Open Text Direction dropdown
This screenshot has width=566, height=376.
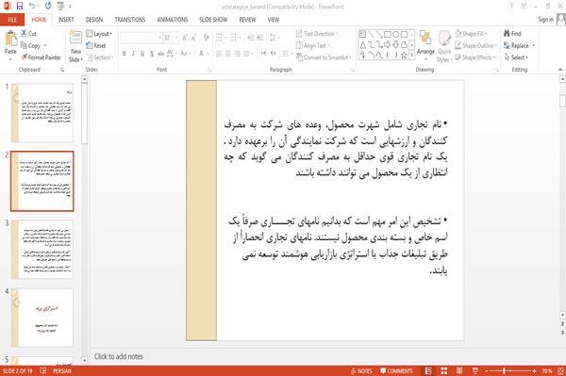pos(317,34)
